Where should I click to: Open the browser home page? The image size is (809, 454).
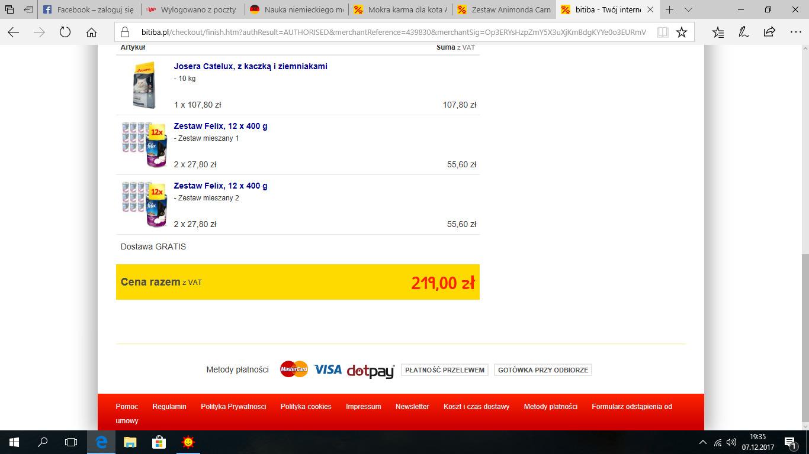(91, 33)
